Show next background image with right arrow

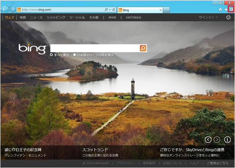pyautogui.click(x=217, y=140)
